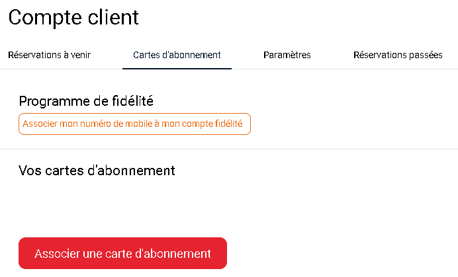Click the red Associer une carte d'abonnement button
The height and width of the screenshot is (277, 458).
[x=122, y=253]
